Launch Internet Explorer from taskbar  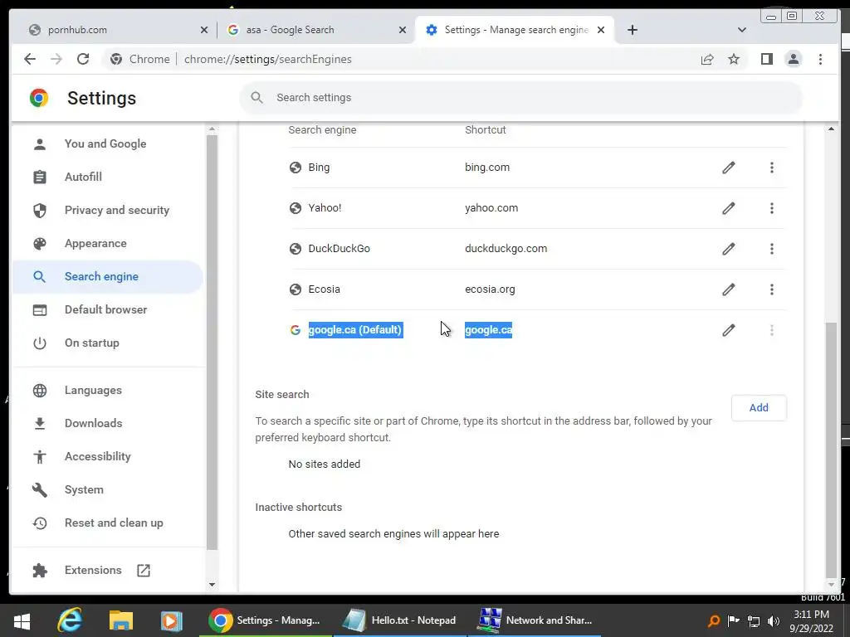pos(71,620)
